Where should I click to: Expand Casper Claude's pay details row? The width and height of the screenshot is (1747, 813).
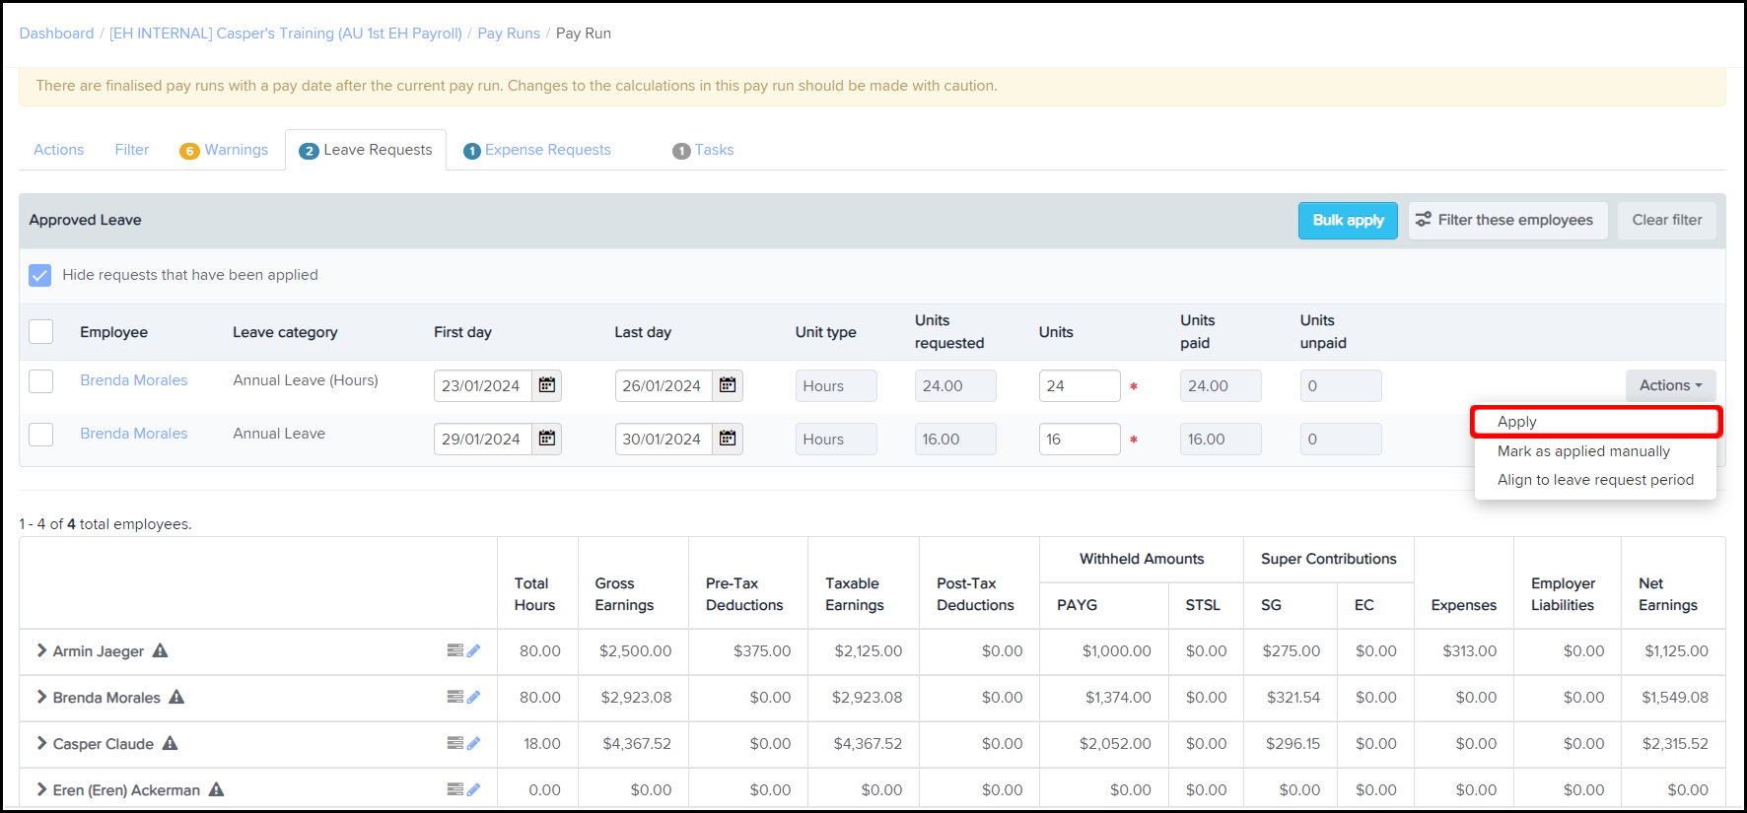[41, 743]
